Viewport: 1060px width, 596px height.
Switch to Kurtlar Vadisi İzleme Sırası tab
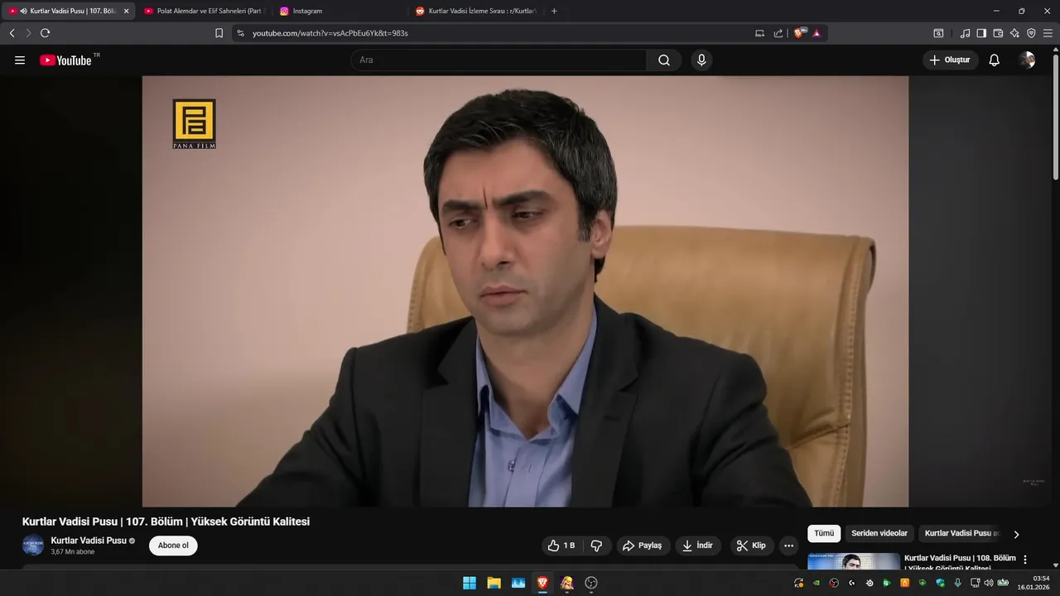pyautogui.click(x=476, y=11)
